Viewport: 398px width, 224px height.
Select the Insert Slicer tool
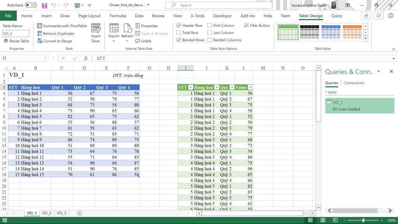96,32
